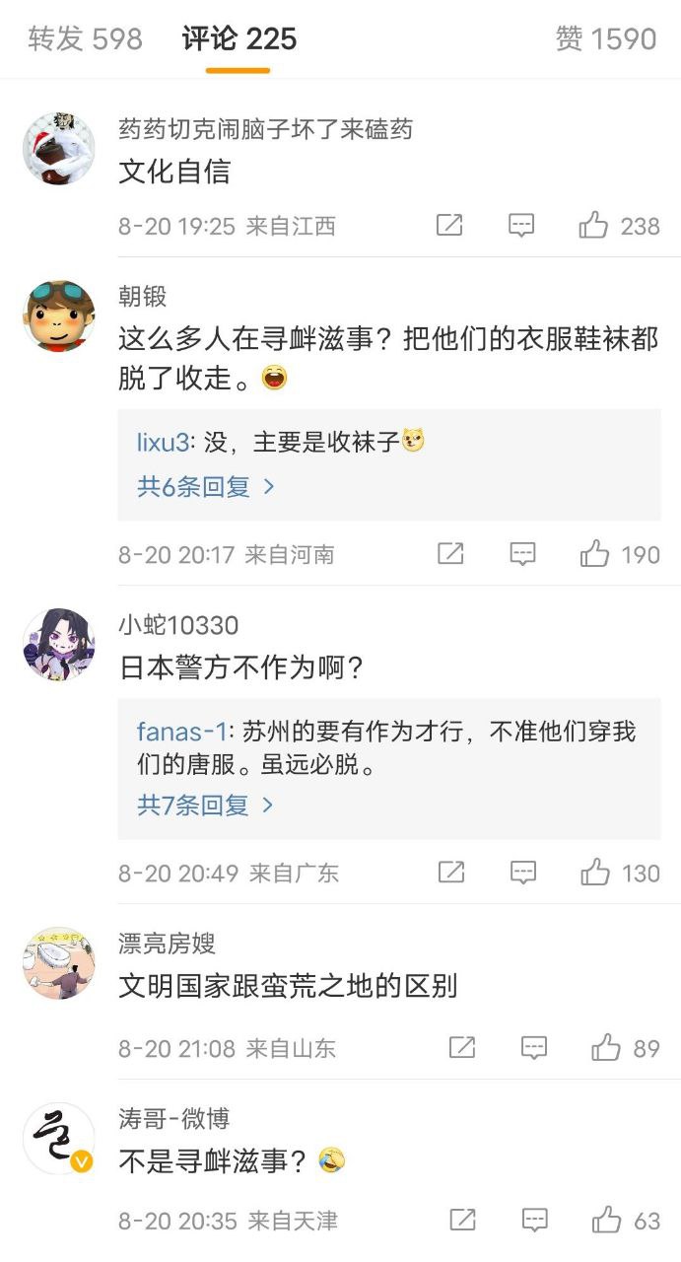View 涛哥-微博's verified avatar

click(59, 1138)
